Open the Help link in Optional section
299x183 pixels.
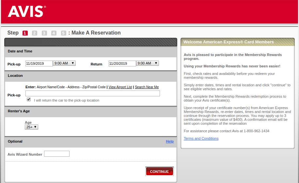(x=170, y=141)
